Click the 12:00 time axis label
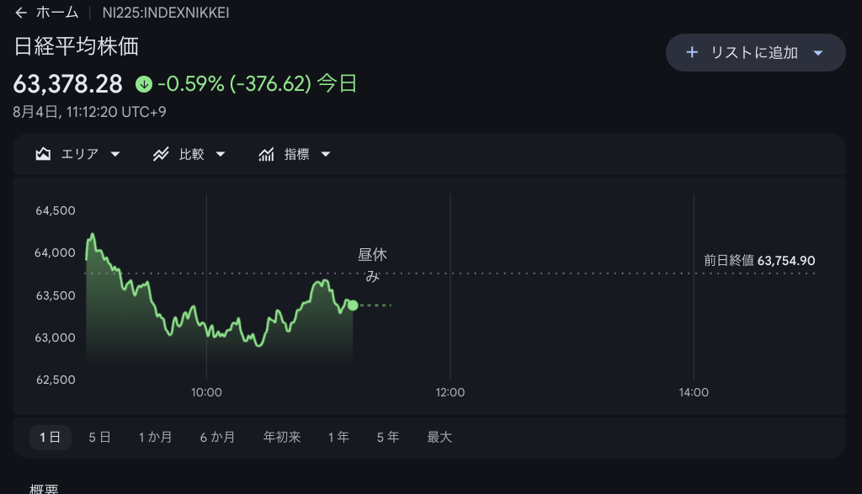 click(450, 392)
